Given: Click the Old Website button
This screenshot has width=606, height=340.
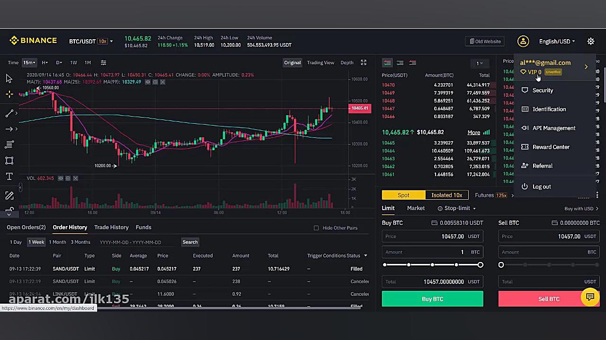Looking at the screenshot, I should pos(485,41).
